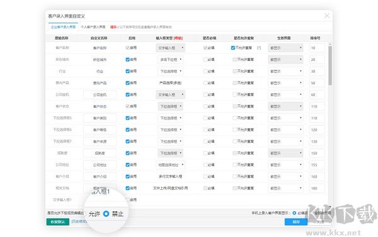The width and height of the screenshot is (378, 237).
Task: Edit sort number field showing 155
Action: (317, 165)
